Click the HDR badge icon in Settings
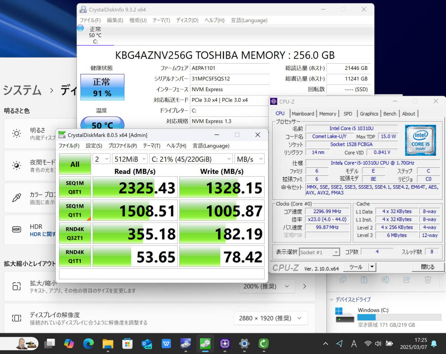 tap(16, 229)
